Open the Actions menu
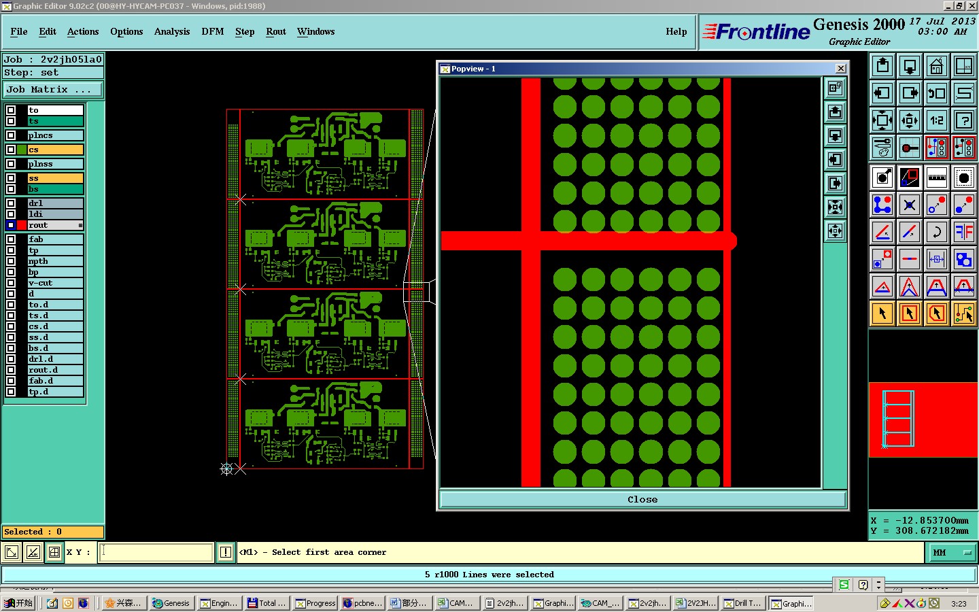Image resolution: width=979 pixels, height=612 pixels. pos(83,31)
